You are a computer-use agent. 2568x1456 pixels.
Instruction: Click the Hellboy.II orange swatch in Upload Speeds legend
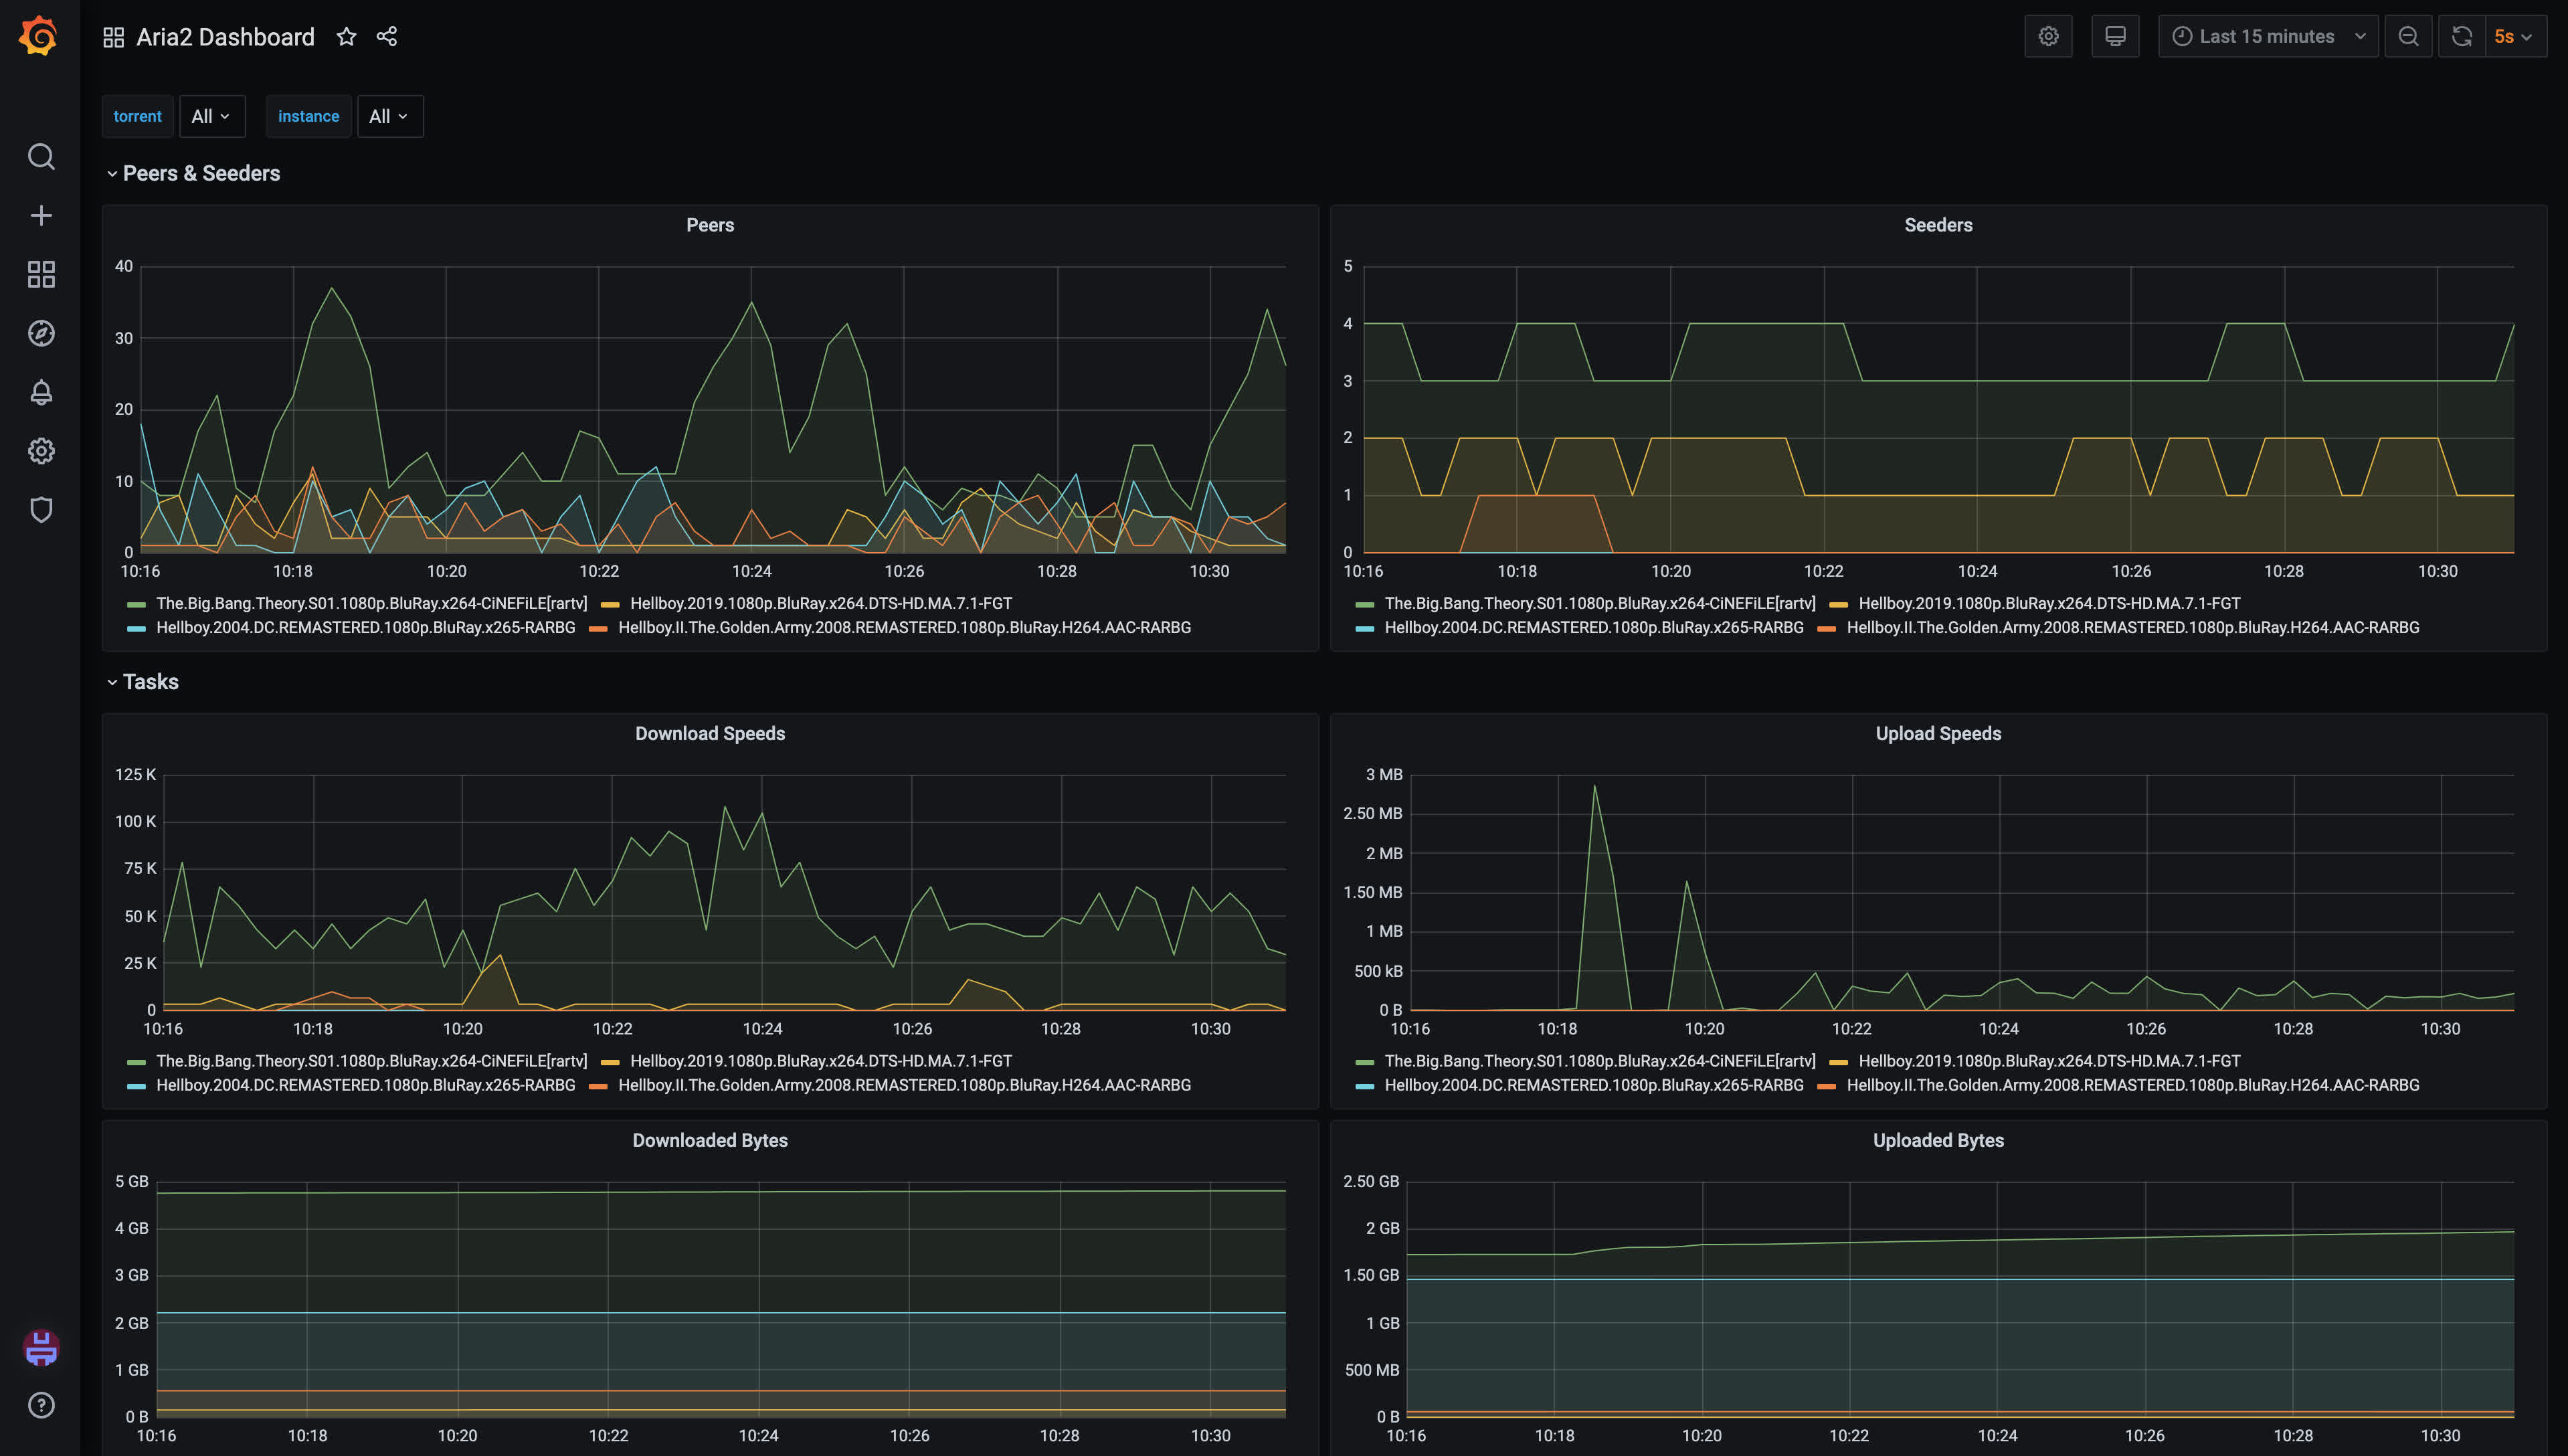pos(1826,1086)
